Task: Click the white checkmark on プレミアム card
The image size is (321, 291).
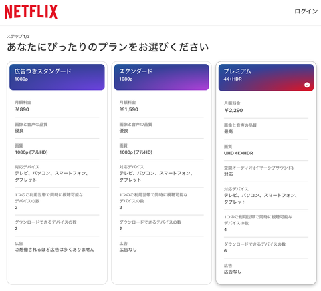Action: pos(307,85)
